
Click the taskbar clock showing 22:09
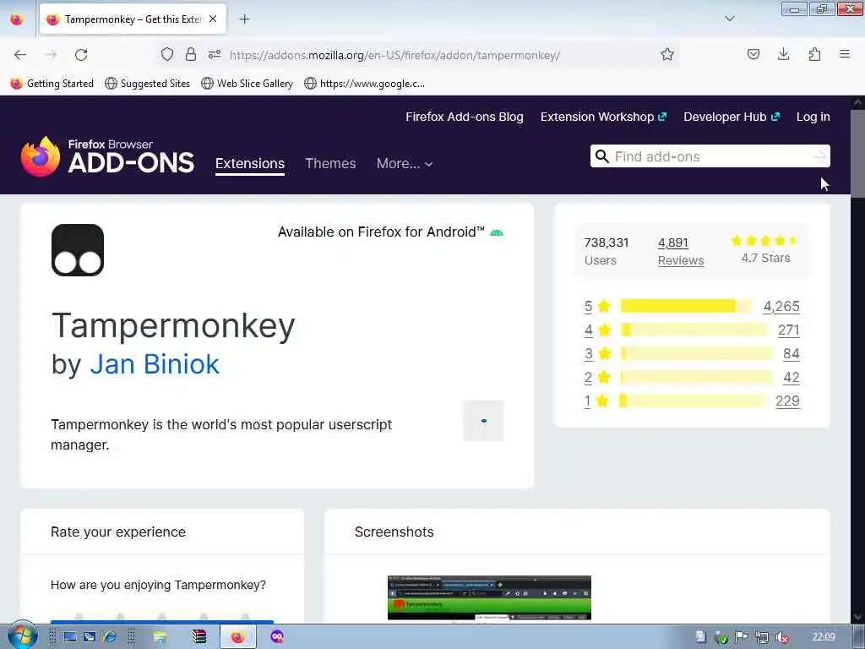(824, 637)
